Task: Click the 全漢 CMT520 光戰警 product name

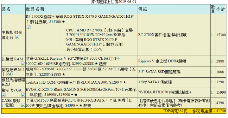Action: [x=79, y=103]
